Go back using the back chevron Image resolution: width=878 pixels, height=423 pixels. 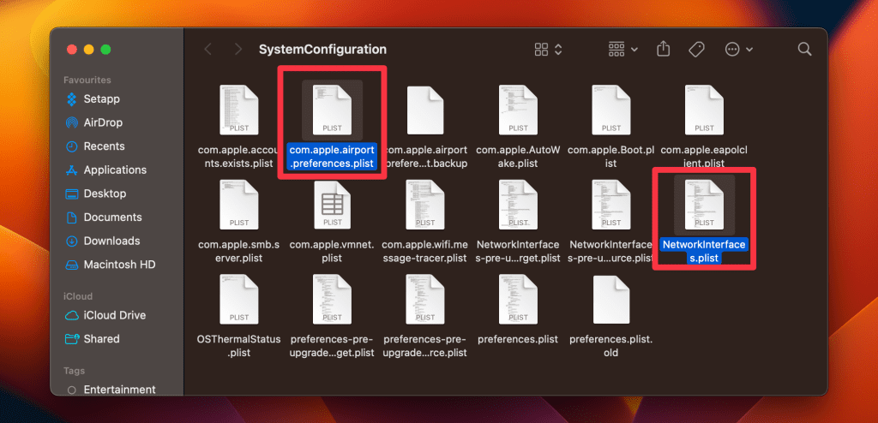click(x=207, y=50)
